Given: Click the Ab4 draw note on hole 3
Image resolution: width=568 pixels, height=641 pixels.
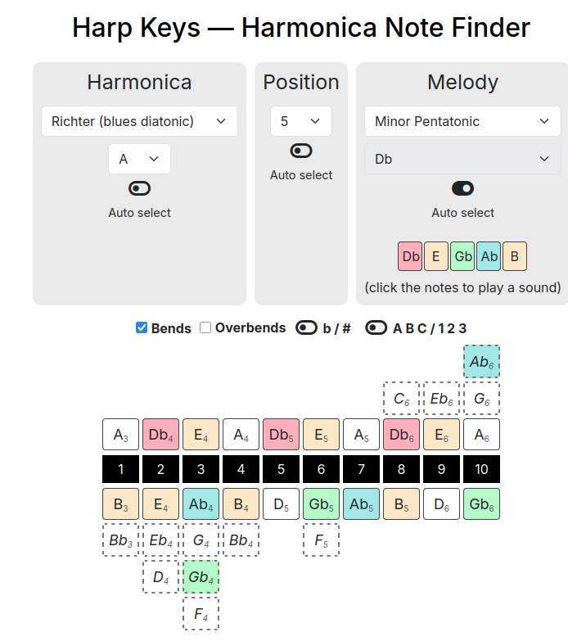Looking at the screenshot, I should pyautogui.click(x=201, y=504).
